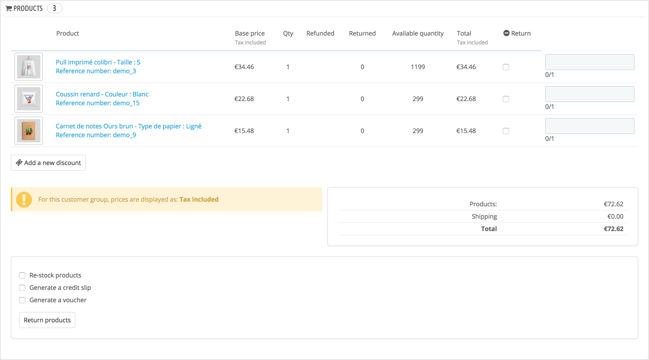The height and width of the screenshot is (360, 649).
Task: Check return box for Coussin renard
Action: pyautogui.click(x=506, y=99)
